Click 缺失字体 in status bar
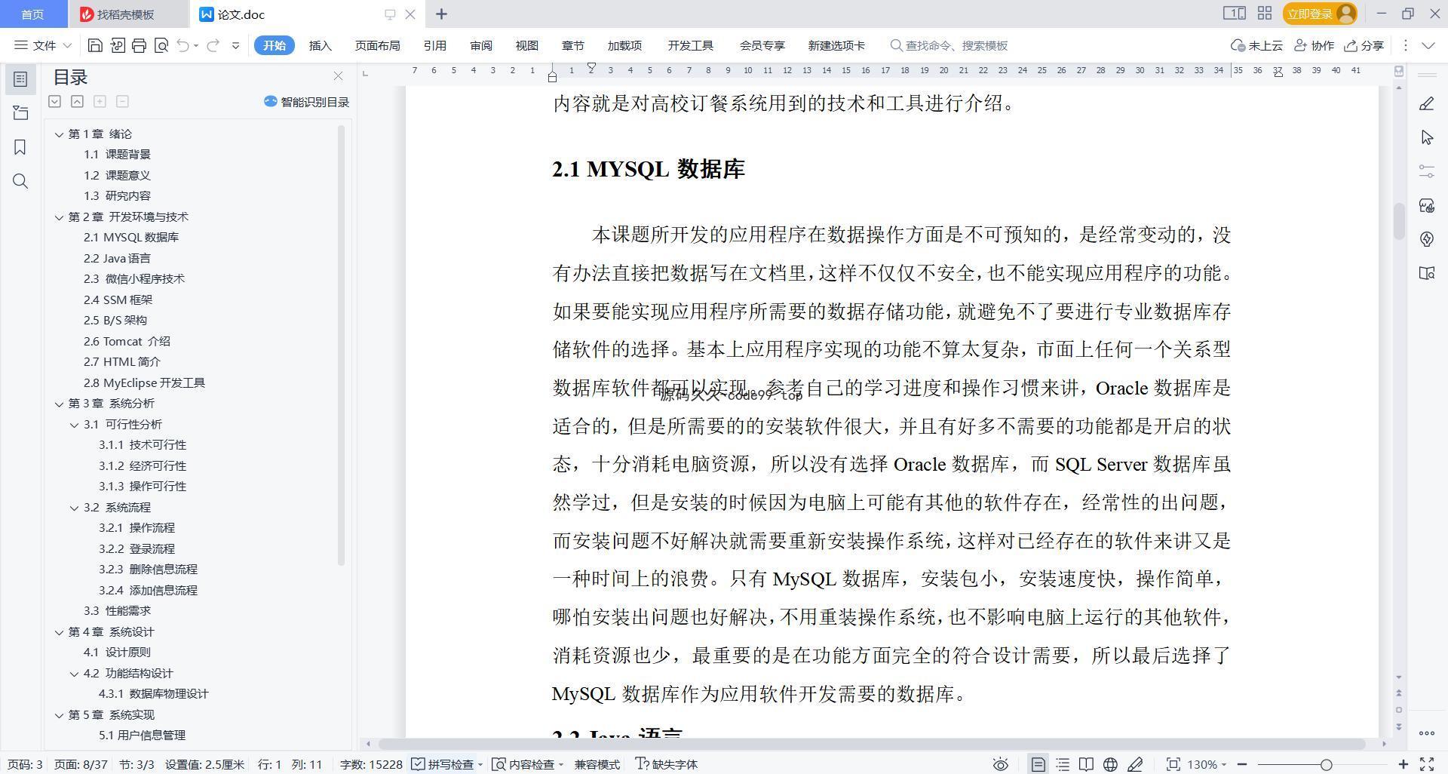Image resolution: width=1448 pixels, height=774 pixels. pyautogui.click(x=667, y=764)
